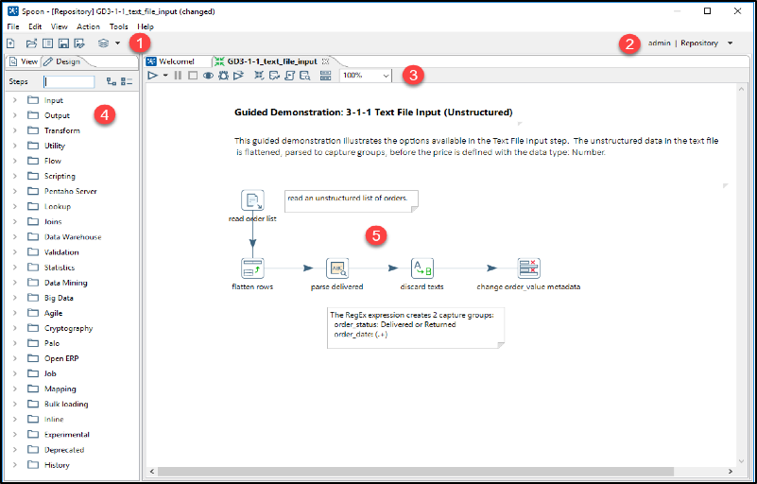The image size is (757, 484).
Task: Click the Save toolbar icon
Action: 63,43
